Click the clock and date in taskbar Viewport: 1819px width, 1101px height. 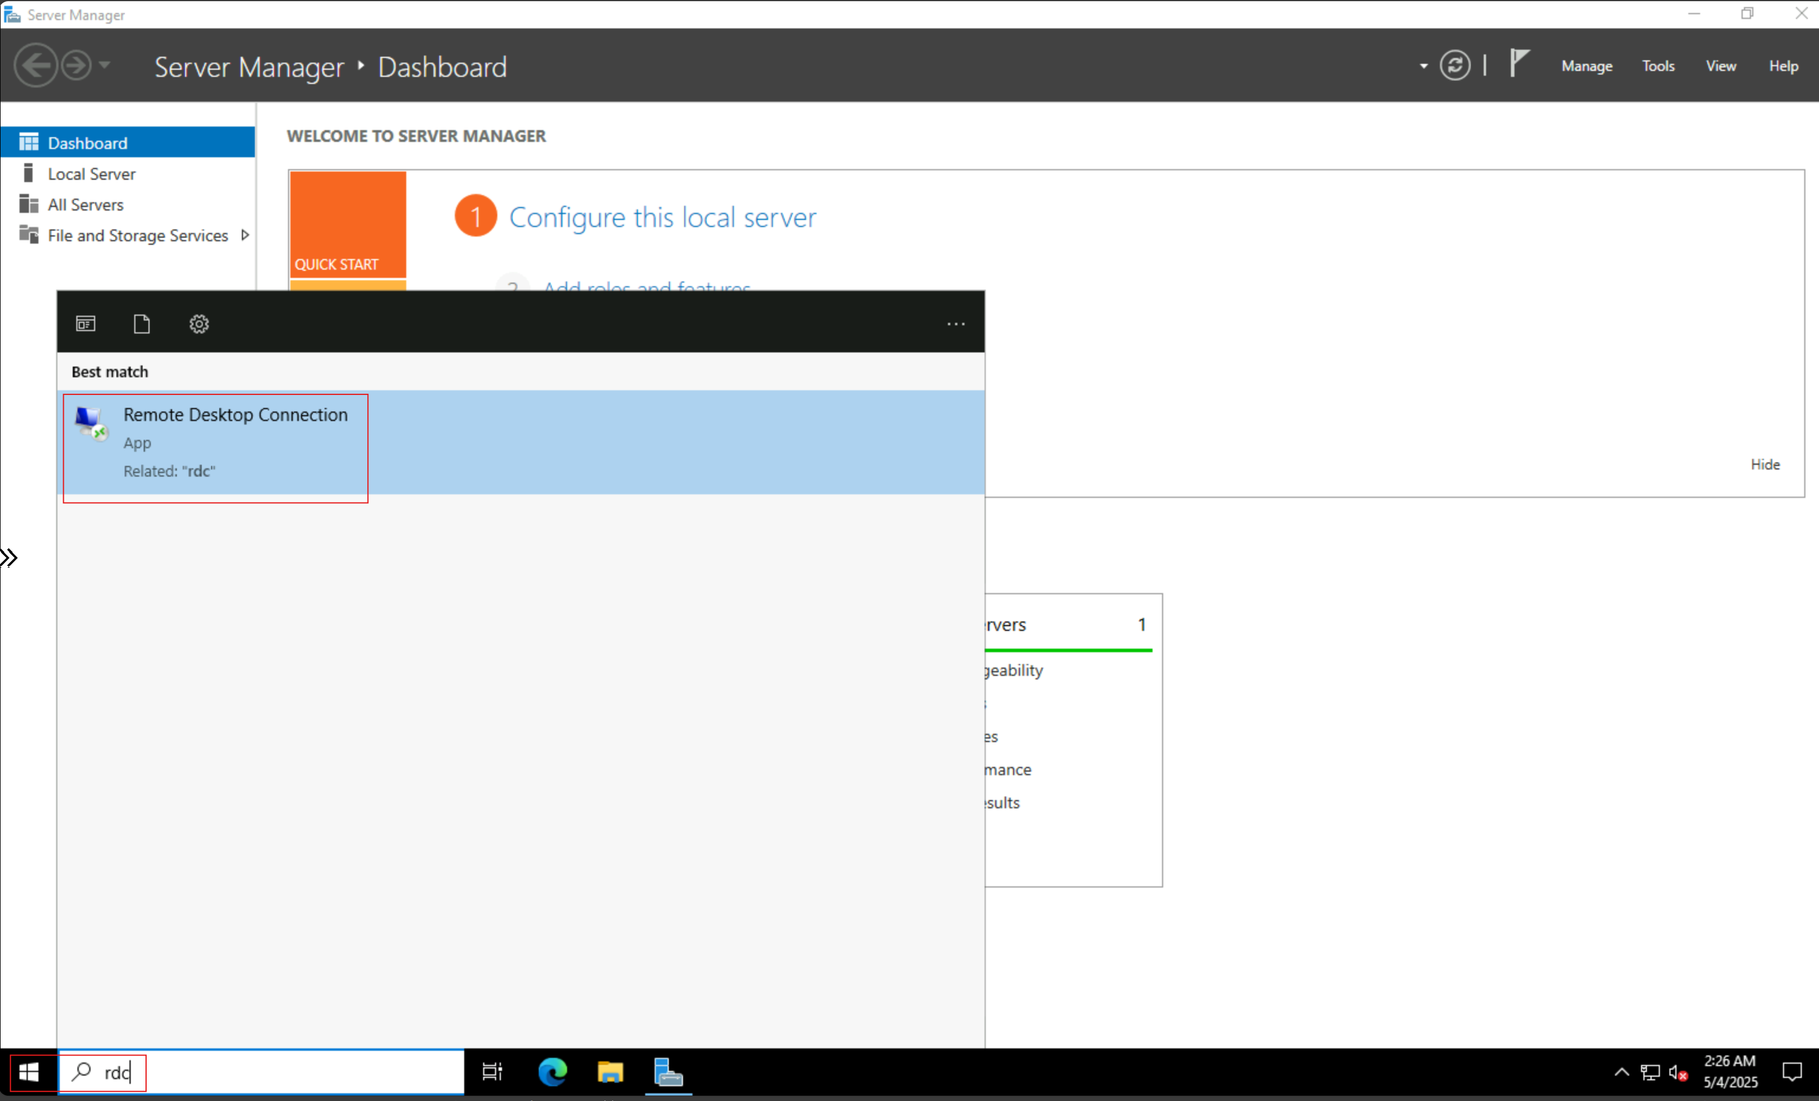pyautogui.click(x=1730, y=1071)
